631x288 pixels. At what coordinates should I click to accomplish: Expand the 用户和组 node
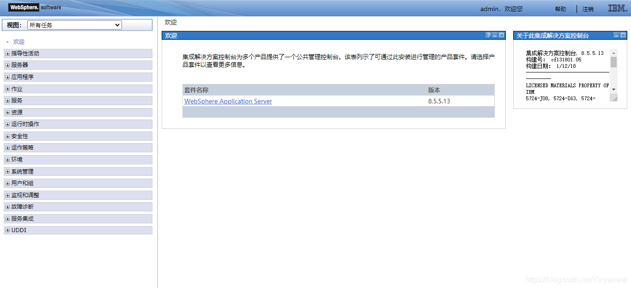click(7, 184)
